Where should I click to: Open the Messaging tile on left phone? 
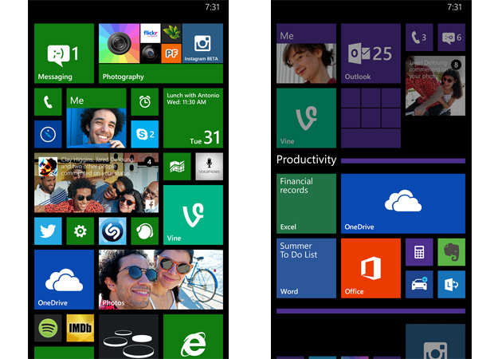point(64,53)
